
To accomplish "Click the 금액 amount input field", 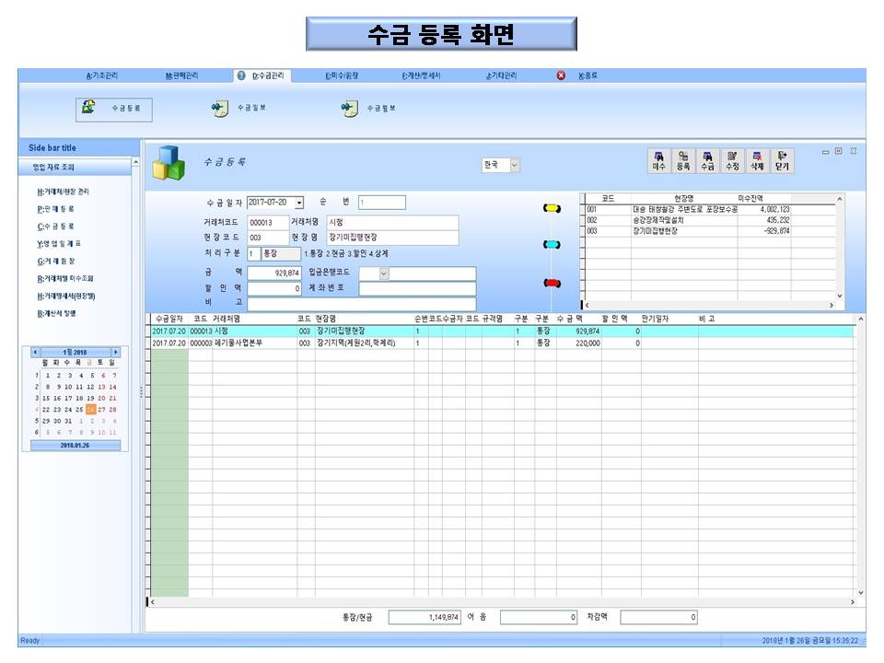I will coord(274,273).
